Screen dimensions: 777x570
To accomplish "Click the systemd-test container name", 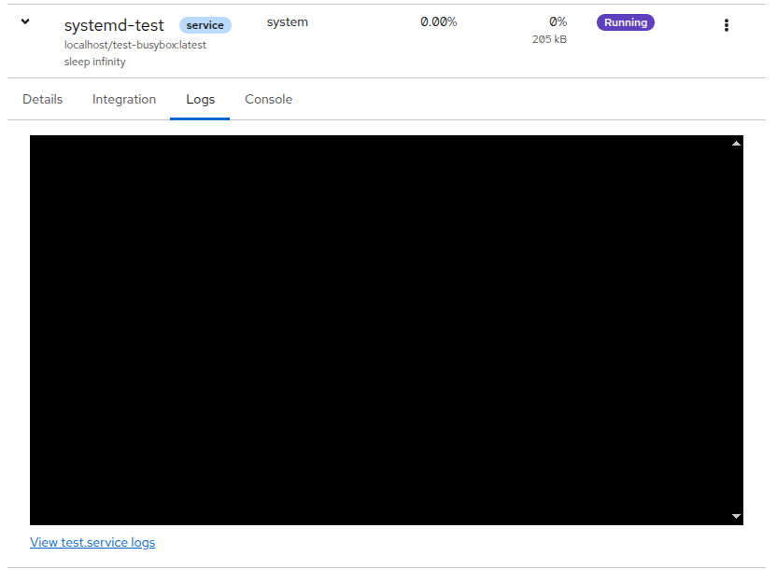I will 114,25.
